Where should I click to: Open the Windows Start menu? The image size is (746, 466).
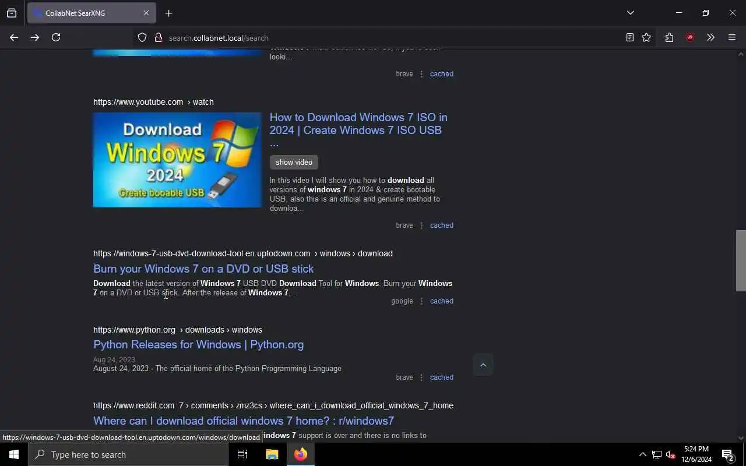(x=14, y=454)
